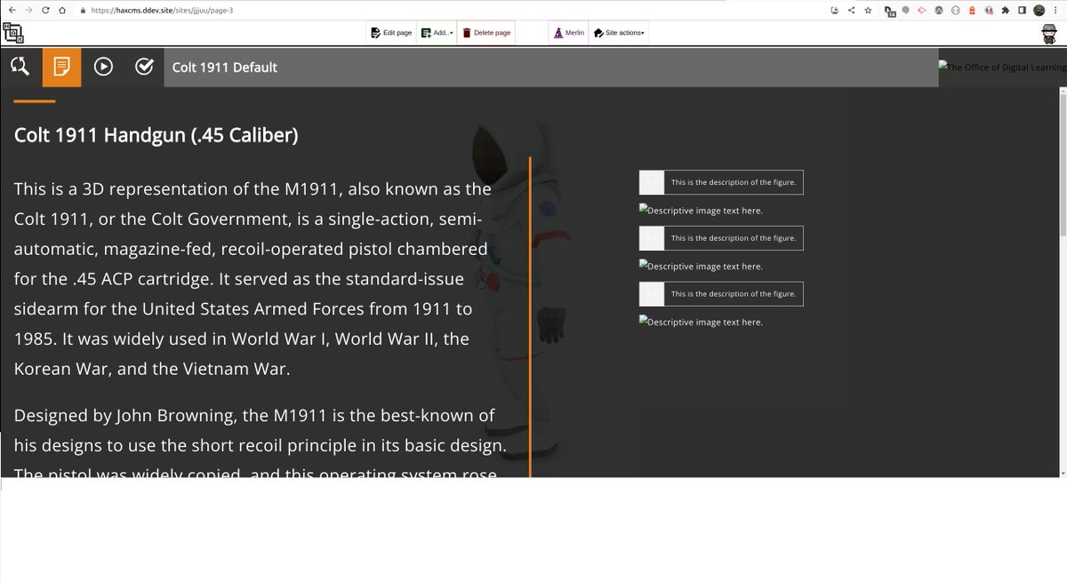Click the checkmark circle icon
This screenshot has height=582, width=1067.
(144, 67)
